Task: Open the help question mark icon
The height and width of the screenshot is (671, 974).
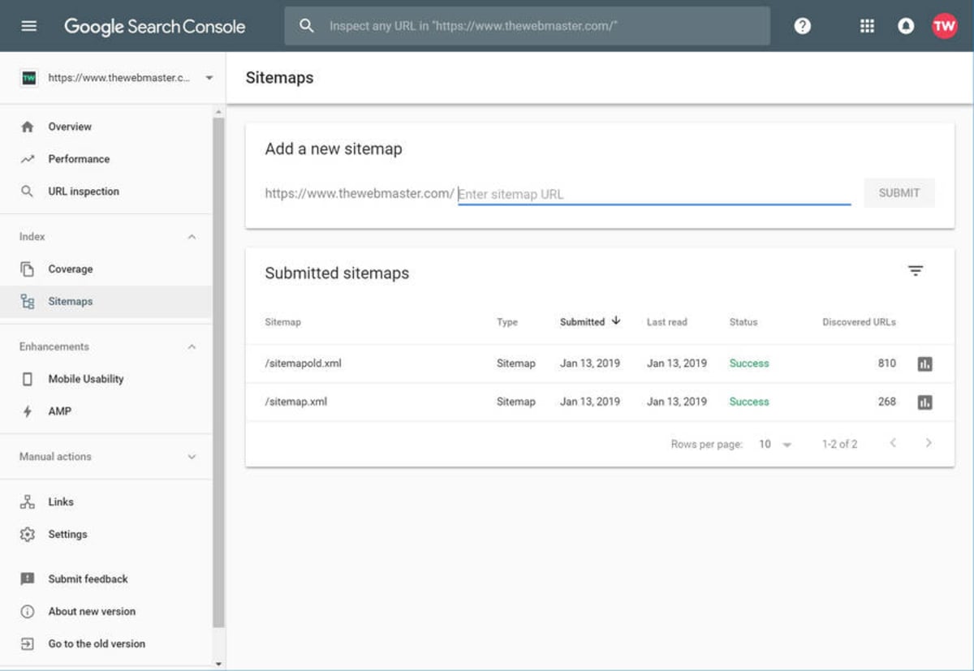Action: click(803, 26)
